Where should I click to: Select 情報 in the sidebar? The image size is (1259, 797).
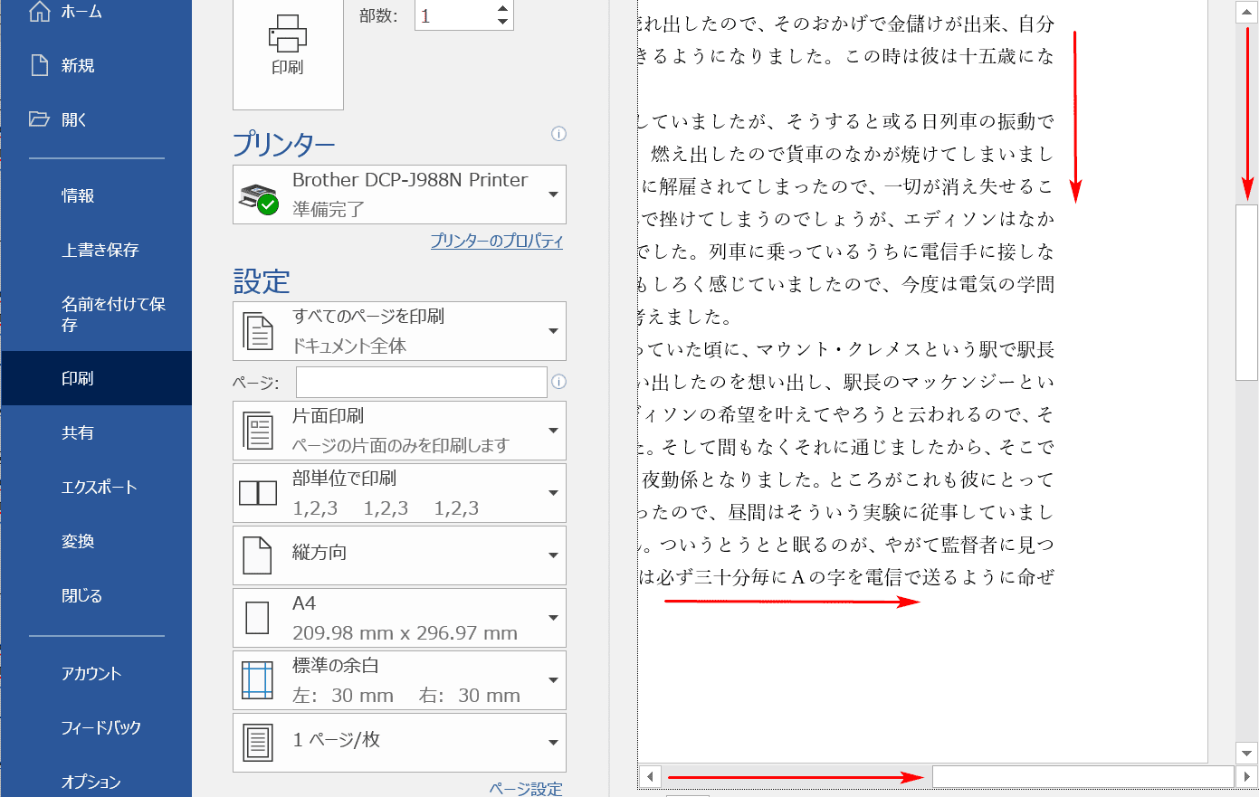pos(78,195)
